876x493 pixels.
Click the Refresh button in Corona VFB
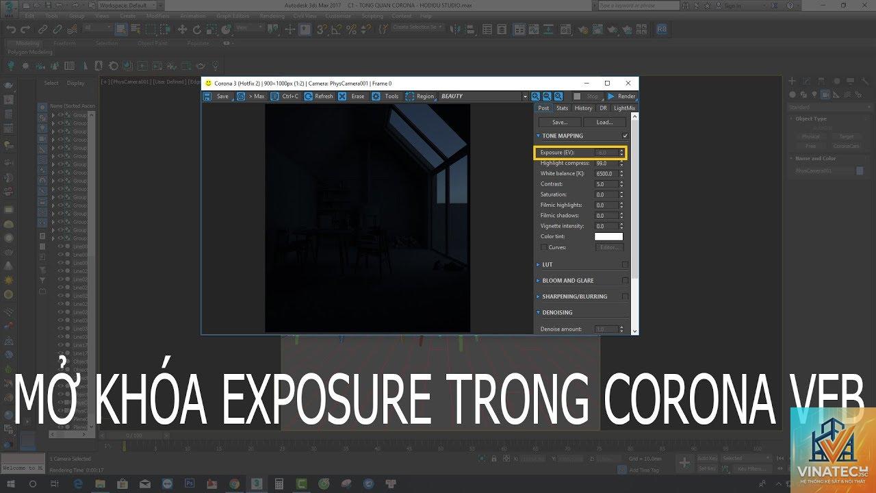pyautogui.click(x=319, y=97)
